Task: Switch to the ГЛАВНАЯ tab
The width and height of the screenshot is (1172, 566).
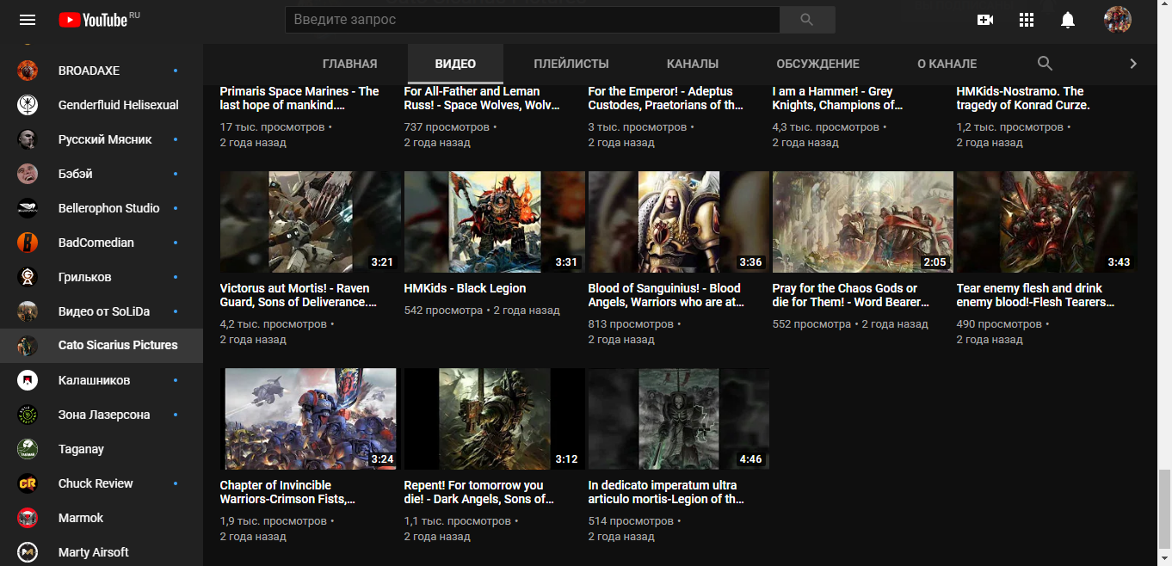Action: [x=349, y=64]
